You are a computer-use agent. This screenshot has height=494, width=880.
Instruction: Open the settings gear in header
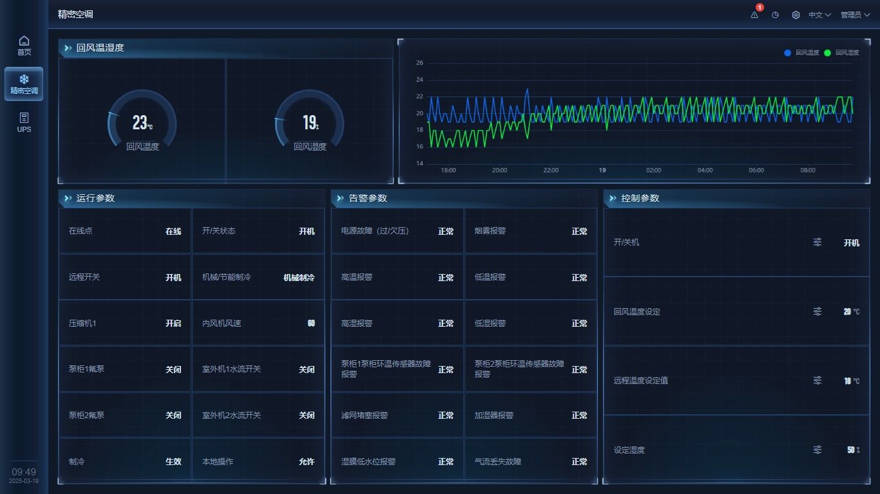pos(796,15)
